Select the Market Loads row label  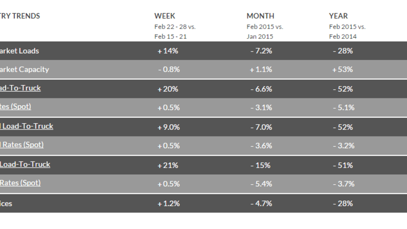[19, 51]
